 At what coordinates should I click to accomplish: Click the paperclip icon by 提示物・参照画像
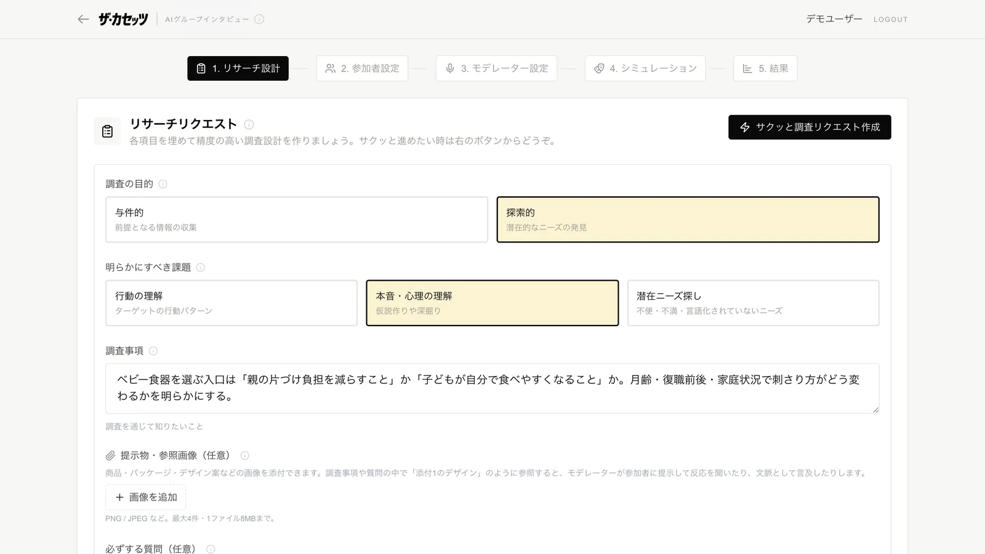(110, 456)
